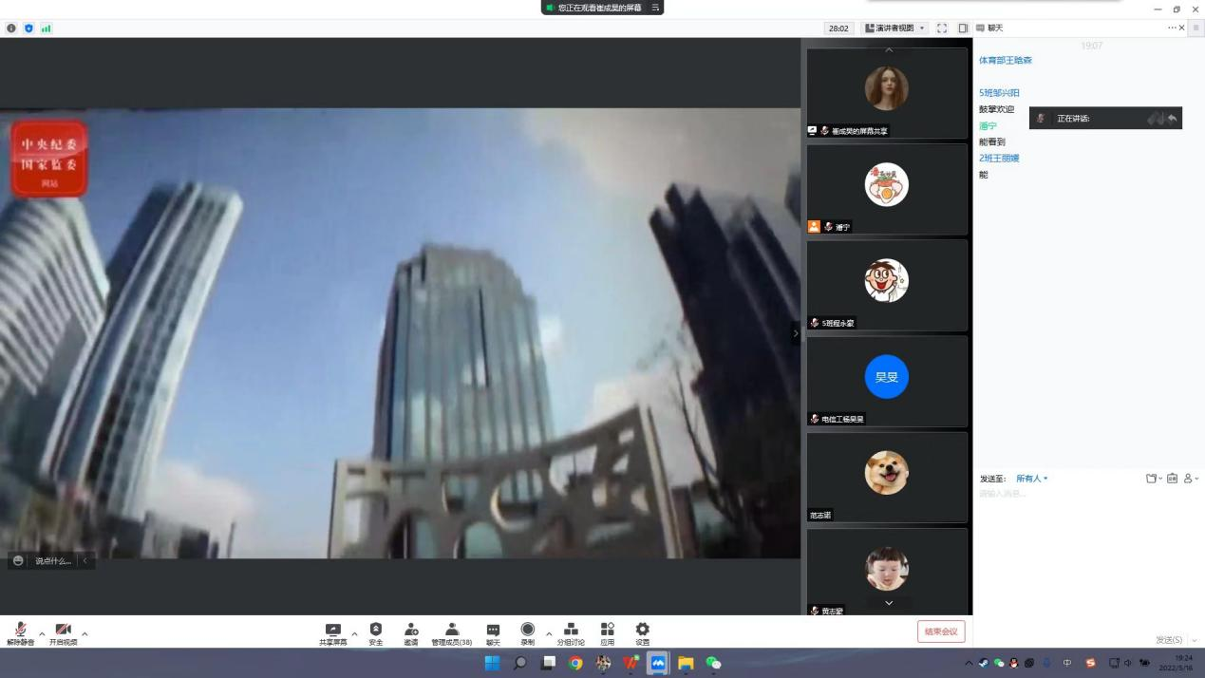
Task: Open the 共享屏幕 screen share icon
Action: (332, 633)
